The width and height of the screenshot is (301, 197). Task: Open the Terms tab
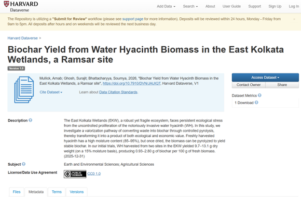click(x=56, y=192)
